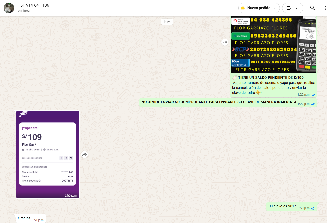This screenshot has height=223, width=327.
Task: Click the yellow label tag icon
Action: pyautogui.click(x=243, y=8)
